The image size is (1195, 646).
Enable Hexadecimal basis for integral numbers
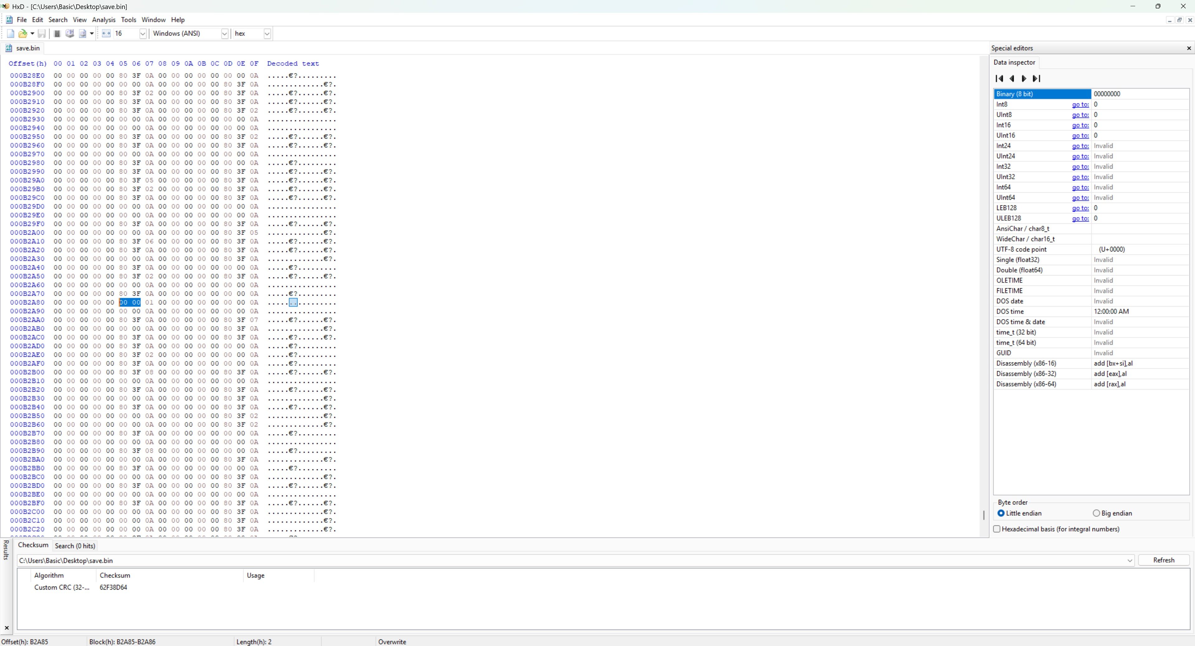1056,529
